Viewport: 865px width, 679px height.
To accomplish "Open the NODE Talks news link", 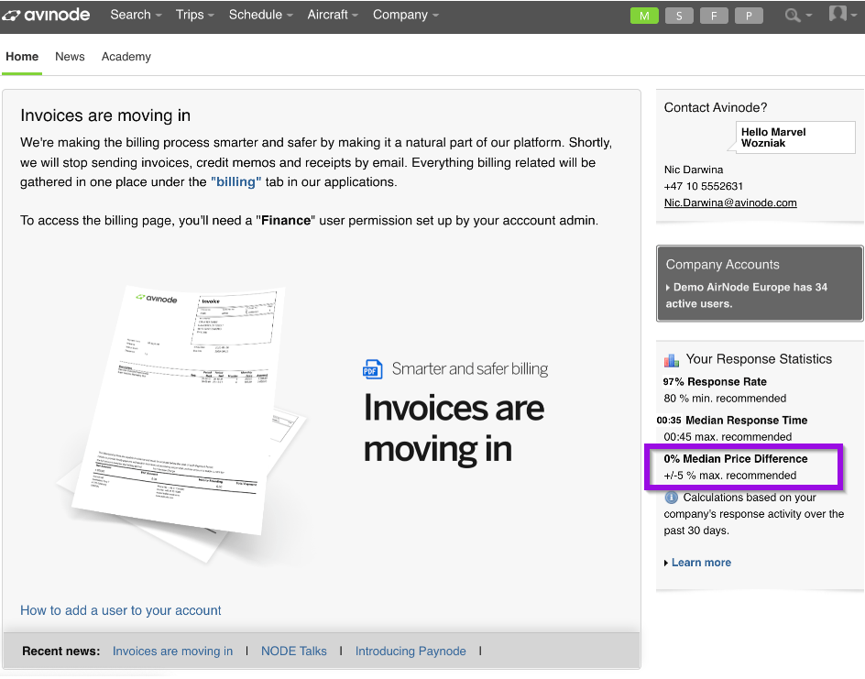I will point(294,652).
